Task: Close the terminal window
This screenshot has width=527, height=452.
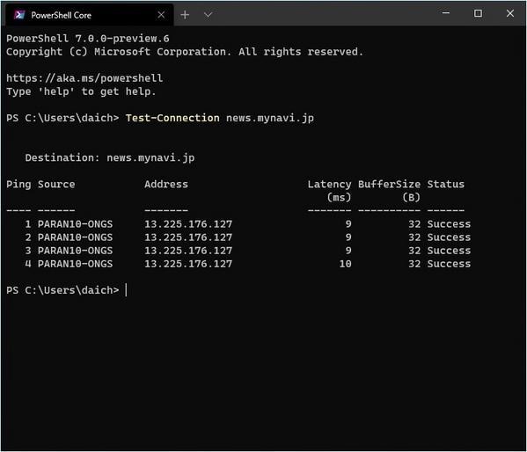Action: pos(510,13)
